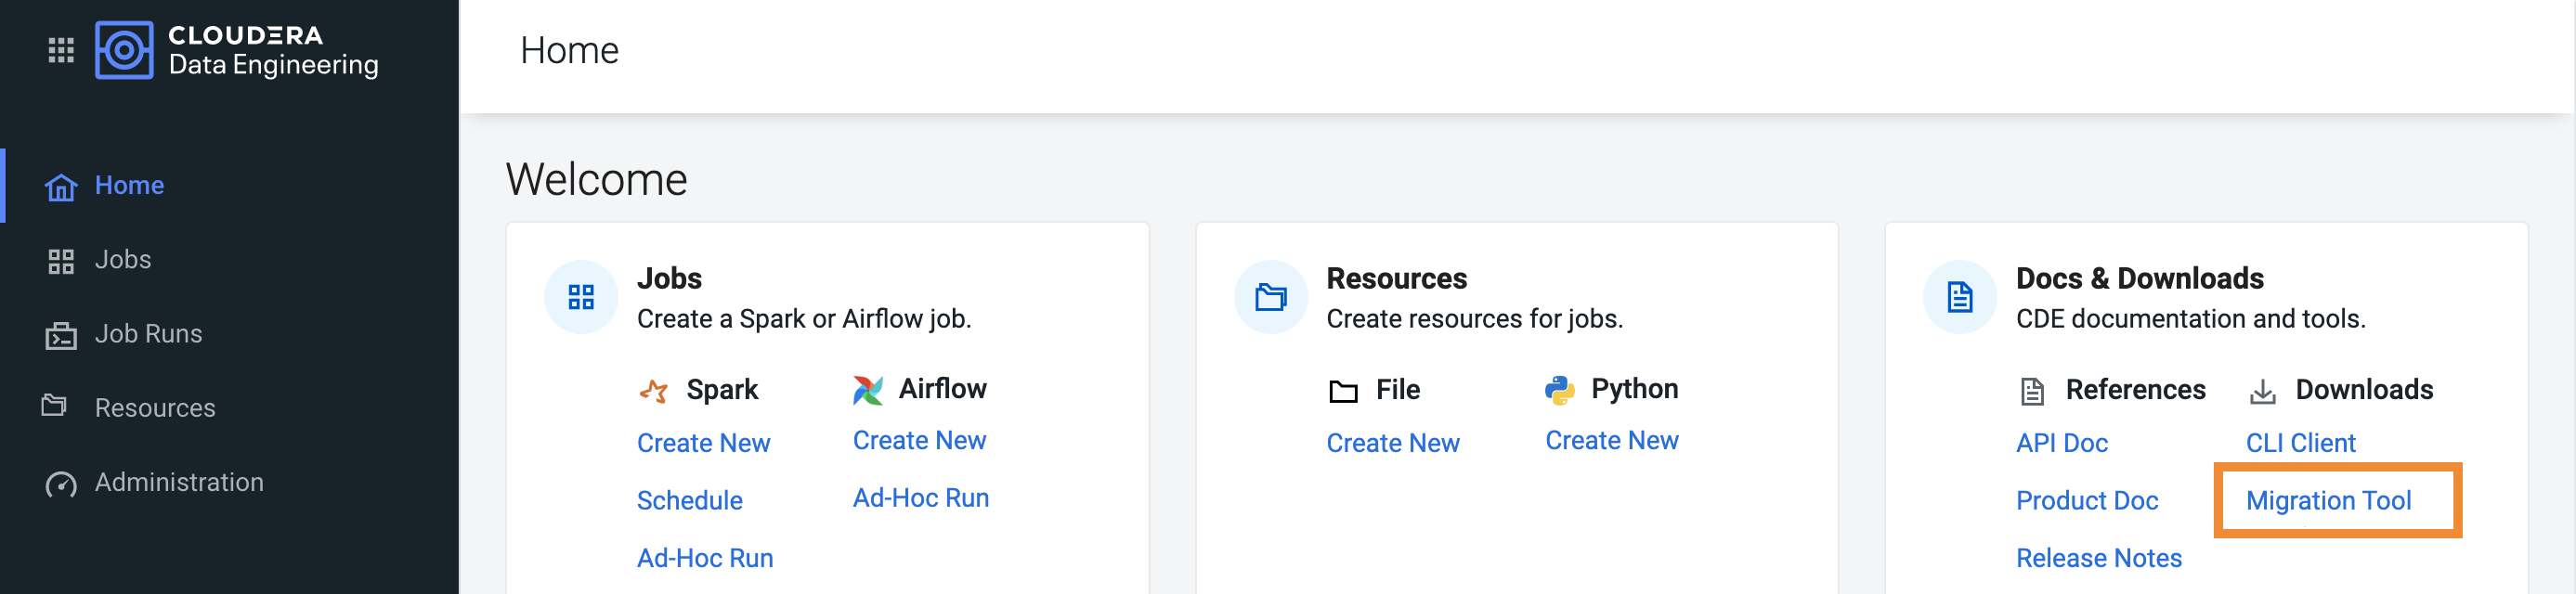Click the Python label

1634,388
